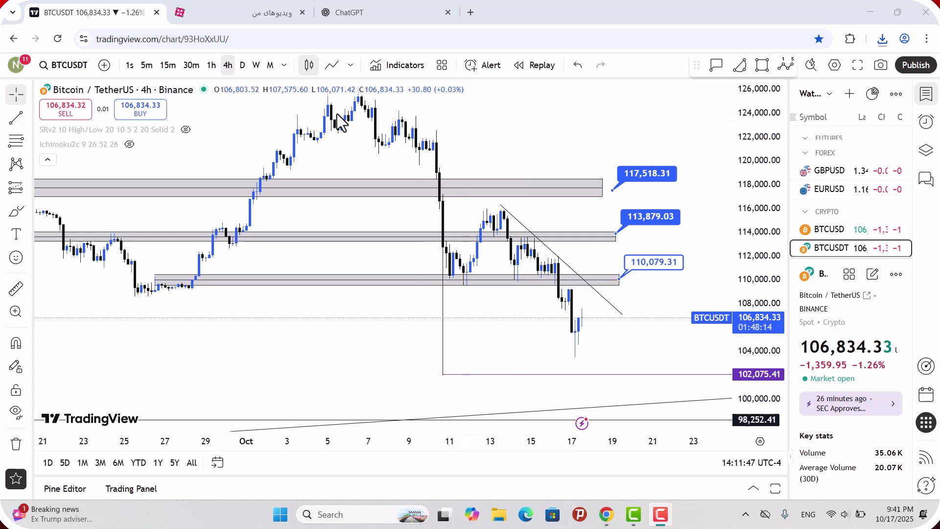The width and height of the screenshot is (940, 529).
Task: Toggle visibility of the SRv2 indicator
Action: coord(186,130)
